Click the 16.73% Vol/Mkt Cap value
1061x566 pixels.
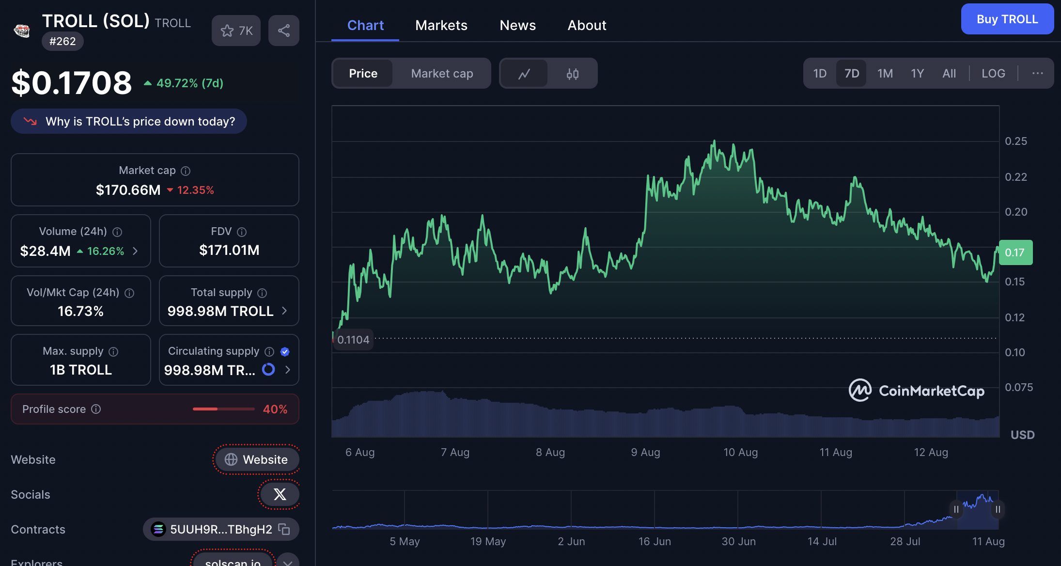pos(80,311)
